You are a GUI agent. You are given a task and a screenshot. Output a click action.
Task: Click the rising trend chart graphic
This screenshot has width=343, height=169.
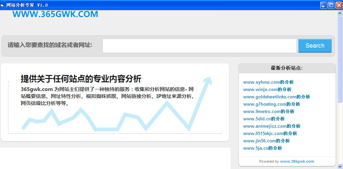coord(117,104)
